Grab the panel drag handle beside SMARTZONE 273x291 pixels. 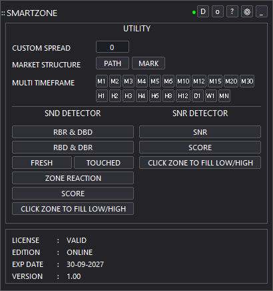(x=3, y=13)
